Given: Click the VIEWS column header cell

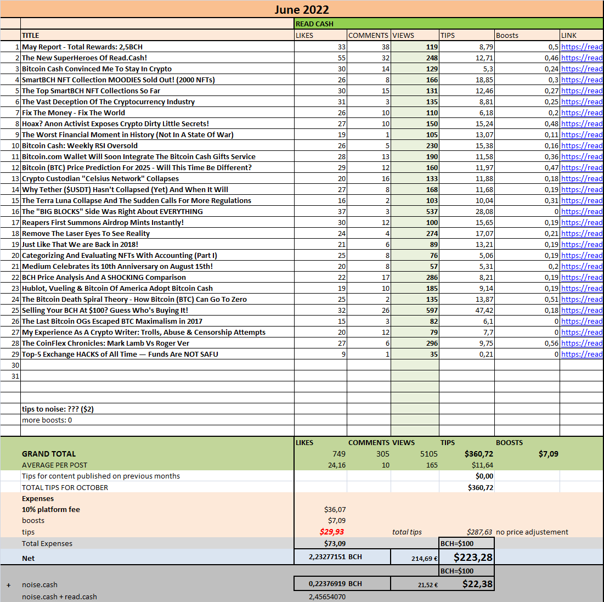Looking at the screenshot, I should [415, 36].
